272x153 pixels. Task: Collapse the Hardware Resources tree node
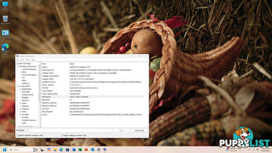[18, 66]
